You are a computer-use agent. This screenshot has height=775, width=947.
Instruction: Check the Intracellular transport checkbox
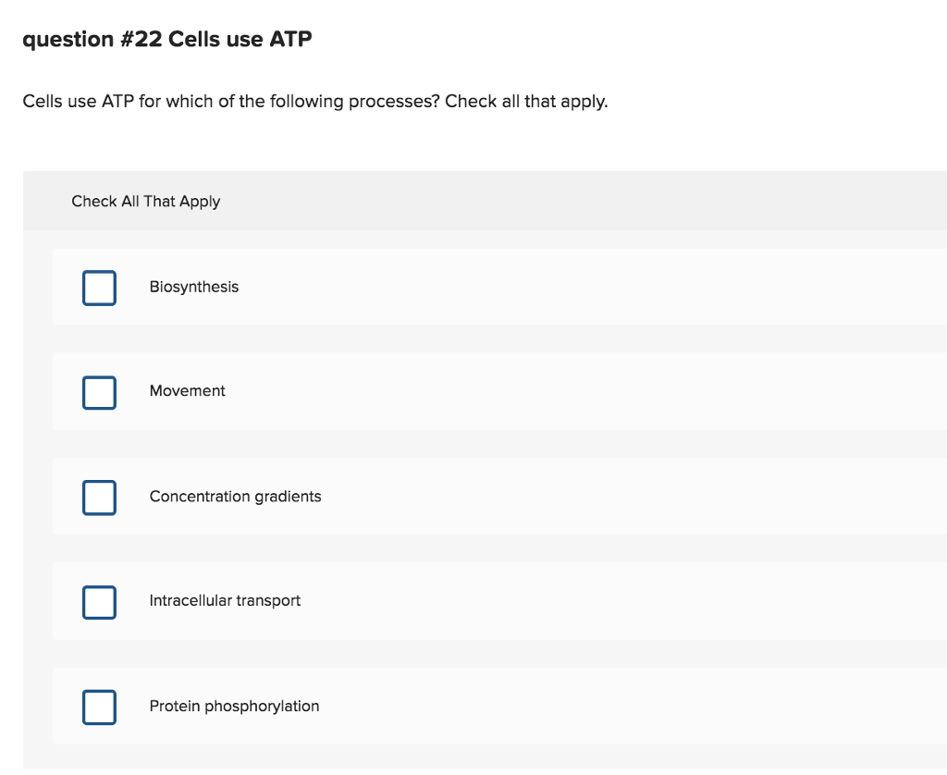click(x=99, y=602)
